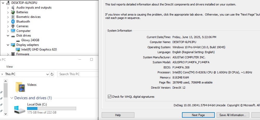Click the Bluetooth icon in the device tree
Viewport: 260px width, 120px height.
13,22
